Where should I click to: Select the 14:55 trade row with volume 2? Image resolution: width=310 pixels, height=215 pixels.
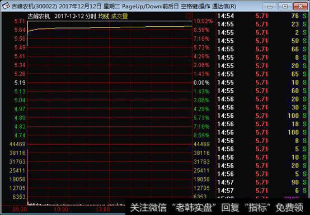262,32
